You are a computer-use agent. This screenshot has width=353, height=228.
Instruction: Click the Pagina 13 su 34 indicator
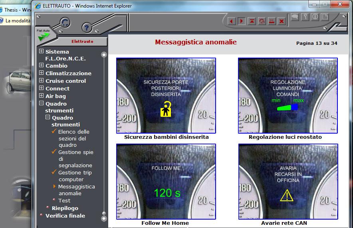coord(317,43)
